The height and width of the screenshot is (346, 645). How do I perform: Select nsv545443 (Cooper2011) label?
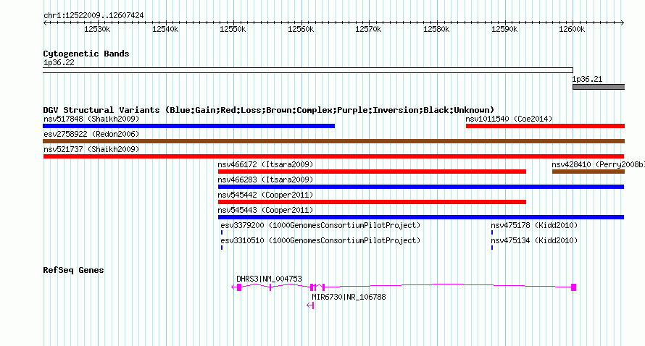[266, 210]
